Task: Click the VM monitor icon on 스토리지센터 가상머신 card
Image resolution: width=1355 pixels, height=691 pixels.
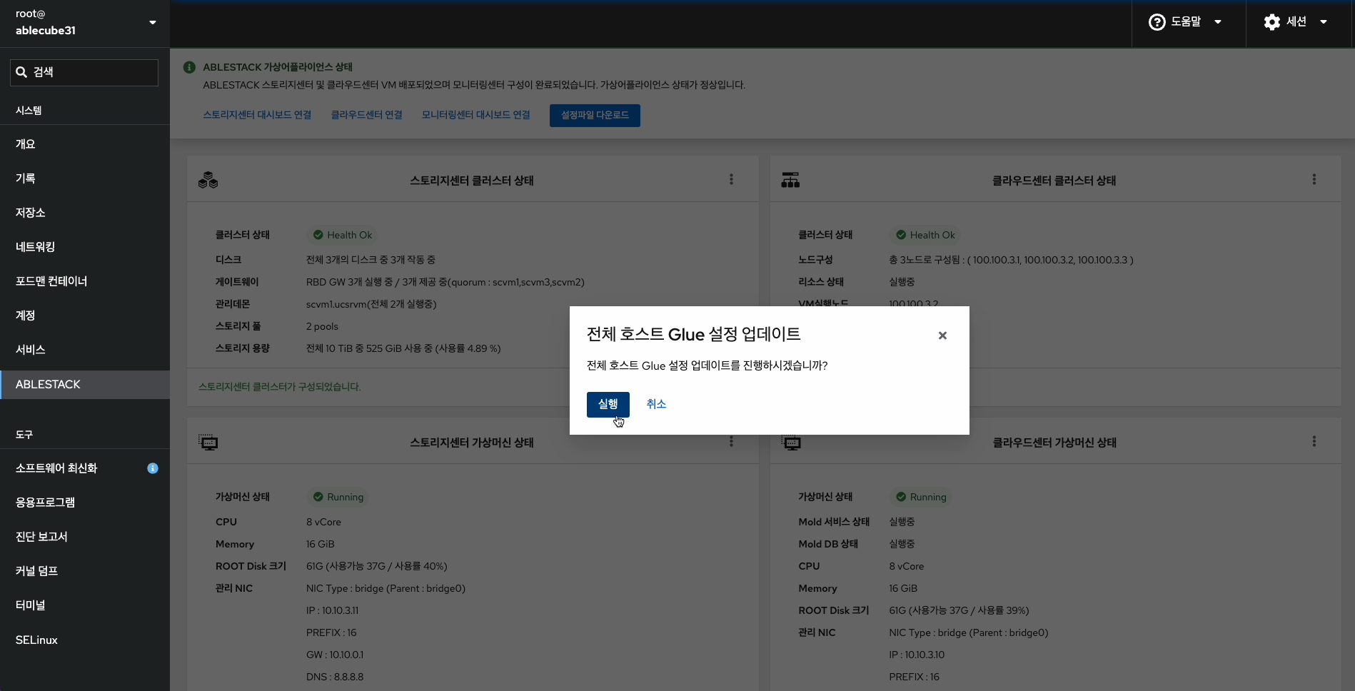Action: pyautogui.click(x=208, y=443)
